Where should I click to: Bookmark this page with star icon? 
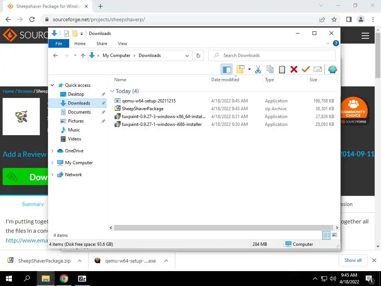tap(334, 19)
